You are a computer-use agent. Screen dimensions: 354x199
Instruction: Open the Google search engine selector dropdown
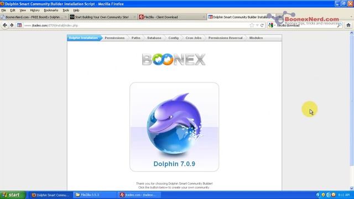click(272, 25)
